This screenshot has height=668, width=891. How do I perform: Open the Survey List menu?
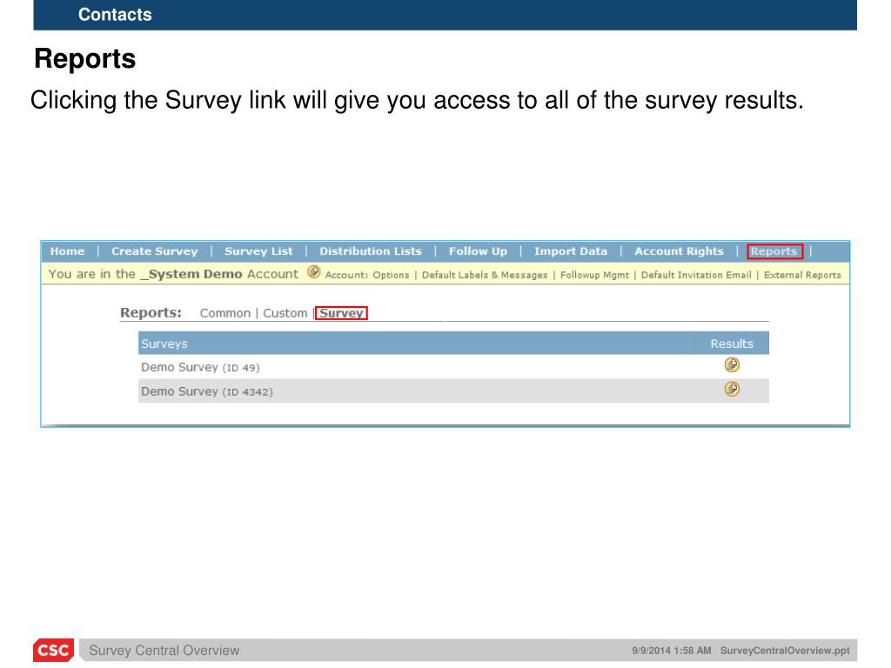tap(258, 251)
